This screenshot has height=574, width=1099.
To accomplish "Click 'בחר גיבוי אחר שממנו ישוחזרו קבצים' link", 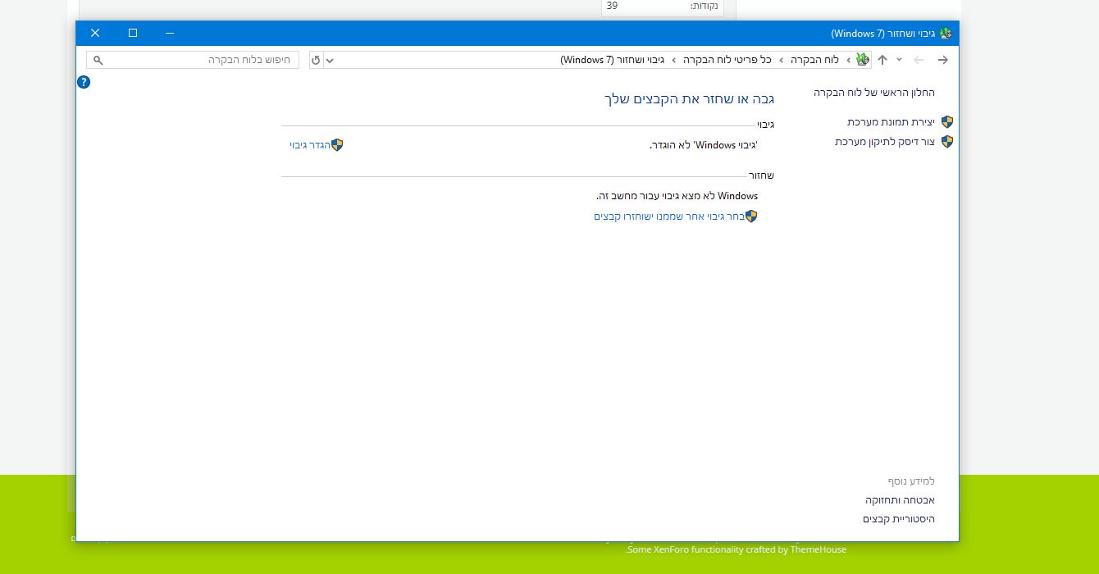I will [x=669, y=216].
